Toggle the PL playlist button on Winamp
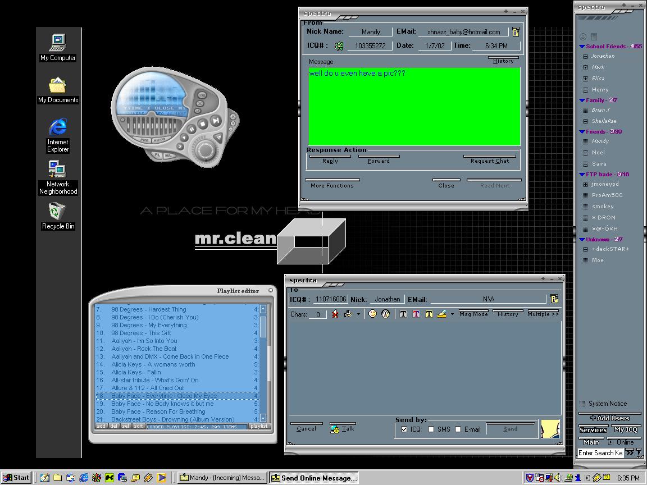 pyautogui.click(x=157, y=155)
